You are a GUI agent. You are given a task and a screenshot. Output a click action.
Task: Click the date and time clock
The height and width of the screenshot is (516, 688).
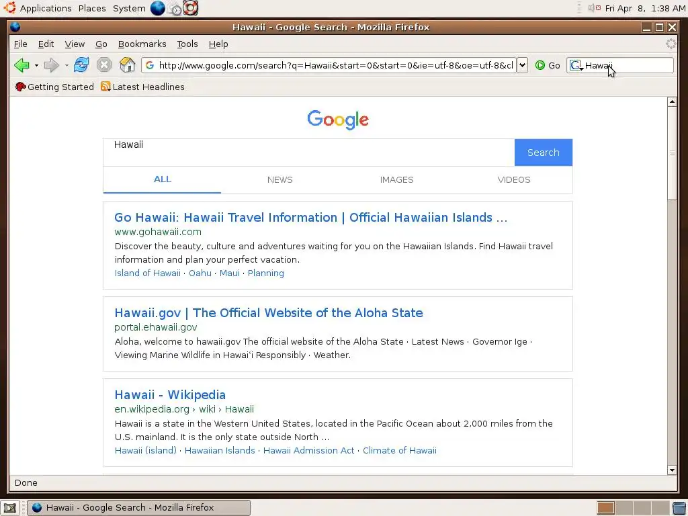645,8
